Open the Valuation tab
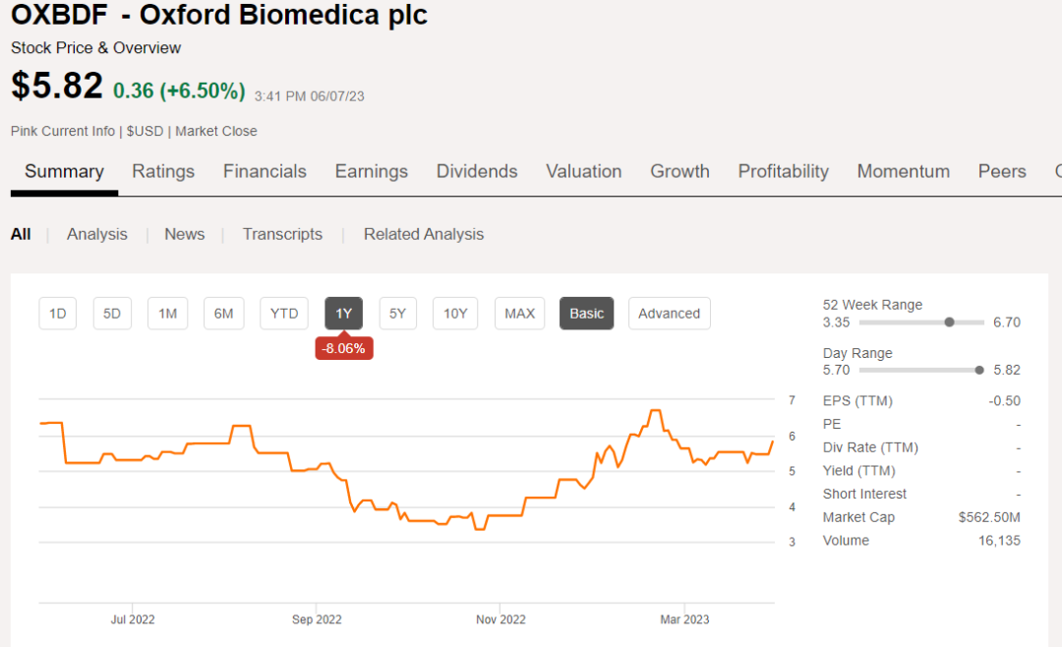 pos(584,171)
